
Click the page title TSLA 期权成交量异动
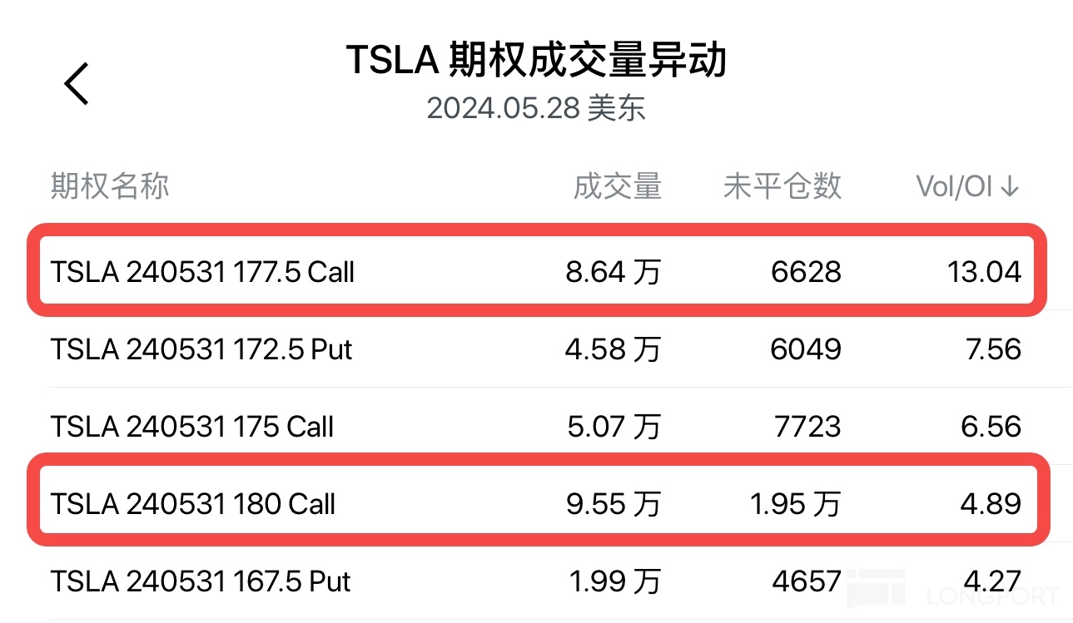pos(536,61)
